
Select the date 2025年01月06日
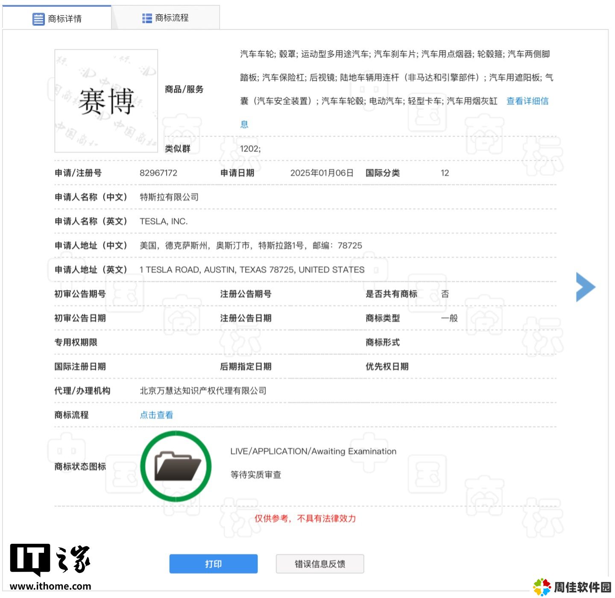[x=322, y=173]
